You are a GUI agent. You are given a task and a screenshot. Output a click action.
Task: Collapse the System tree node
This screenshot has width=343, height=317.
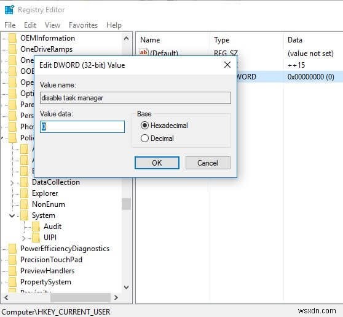[12, 215]
